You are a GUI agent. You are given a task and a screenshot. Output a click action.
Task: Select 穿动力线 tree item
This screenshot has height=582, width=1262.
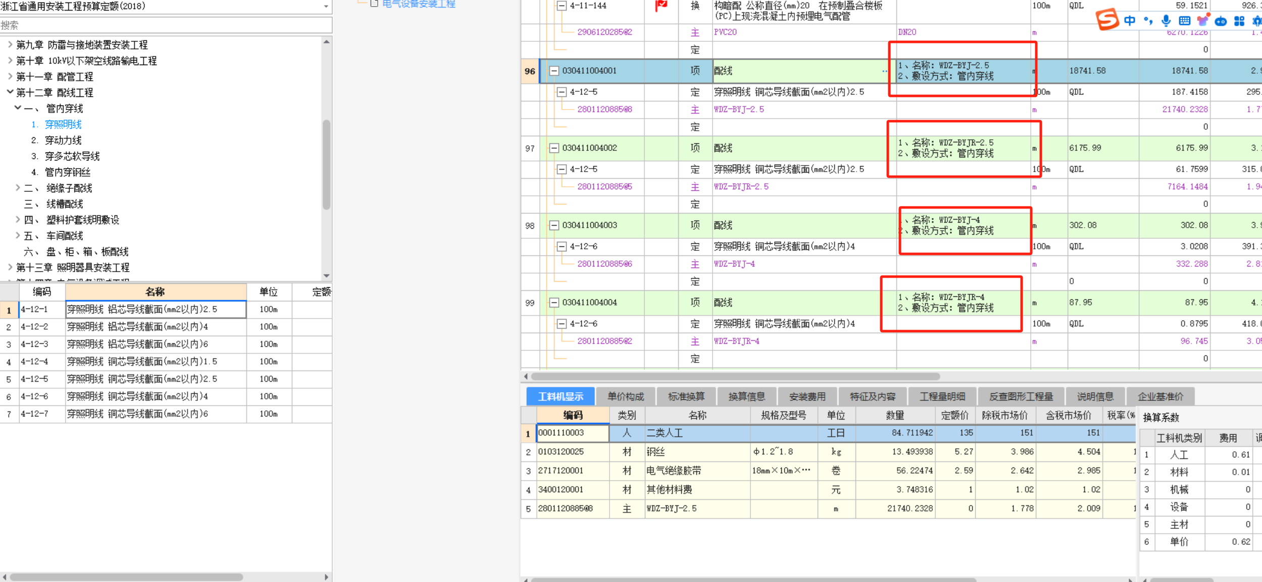[63, 140]
